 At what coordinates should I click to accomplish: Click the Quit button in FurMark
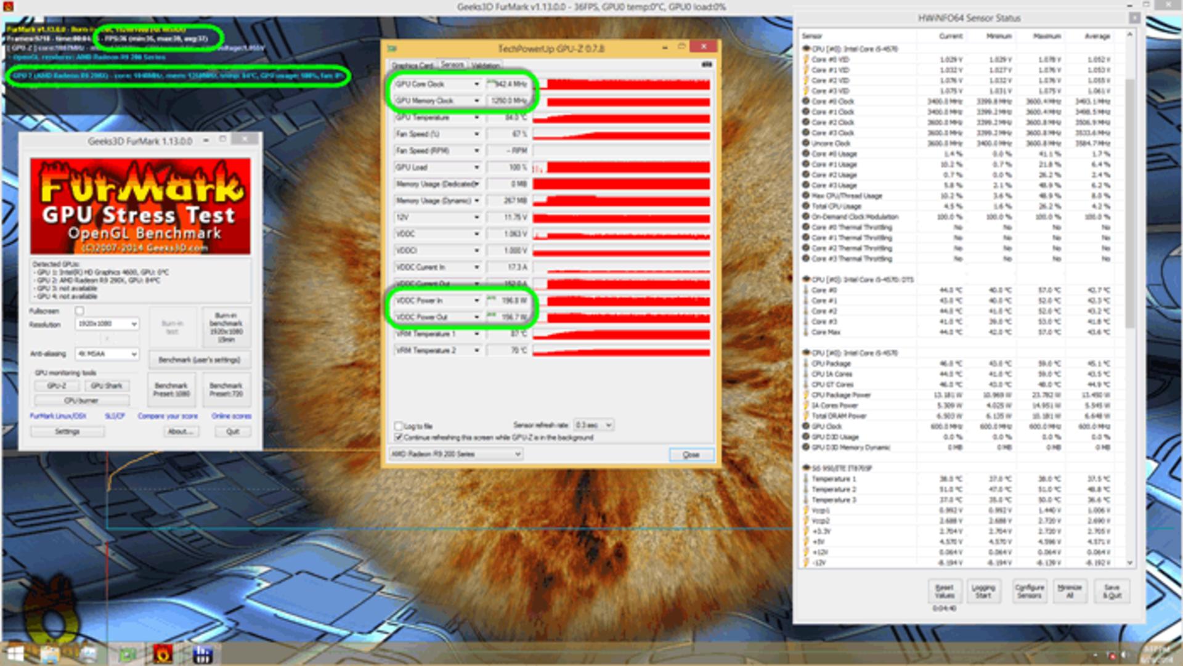tap(233, 431)
